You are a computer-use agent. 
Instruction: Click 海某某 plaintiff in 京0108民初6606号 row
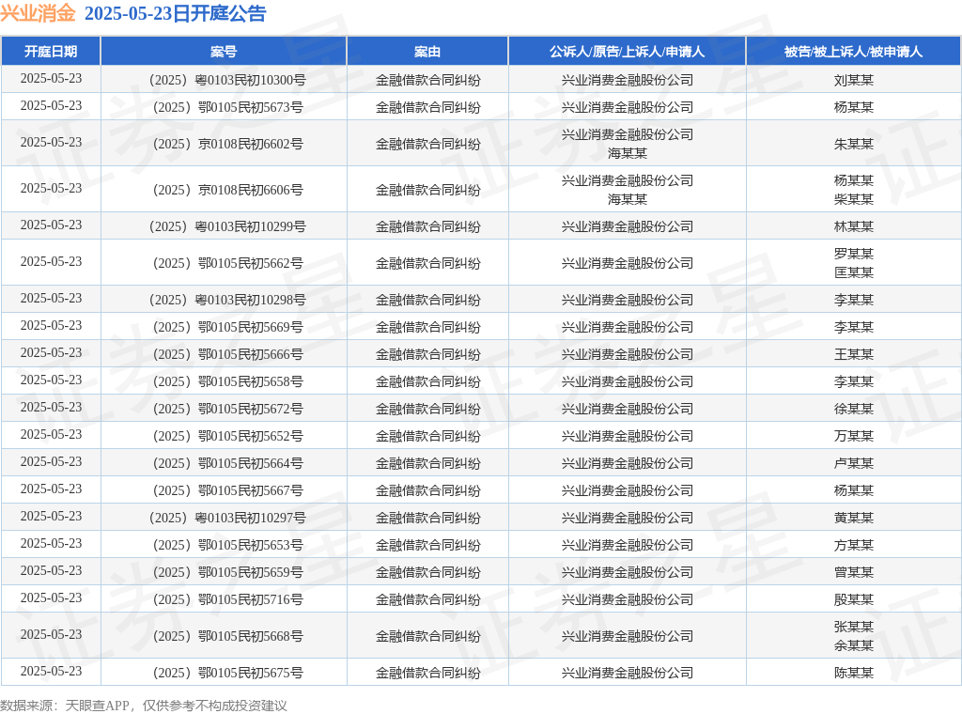click(x=627, y=199)
